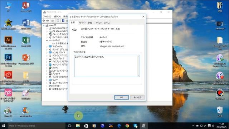Open File Explorer from the taskbar
Screen dimensions: 229x129
(x=78, y=126)
